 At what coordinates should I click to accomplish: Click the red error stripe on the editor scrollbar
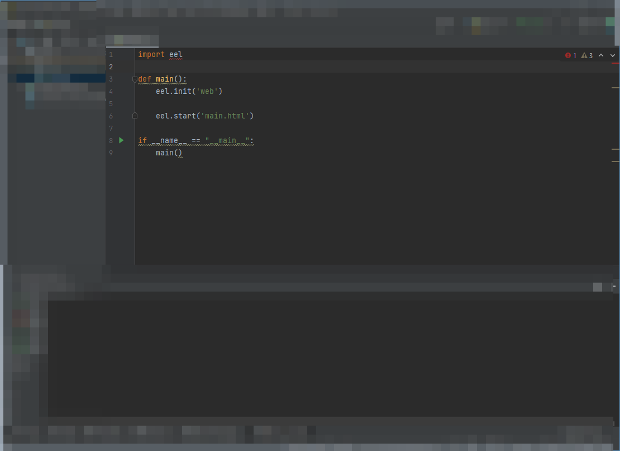616,63
